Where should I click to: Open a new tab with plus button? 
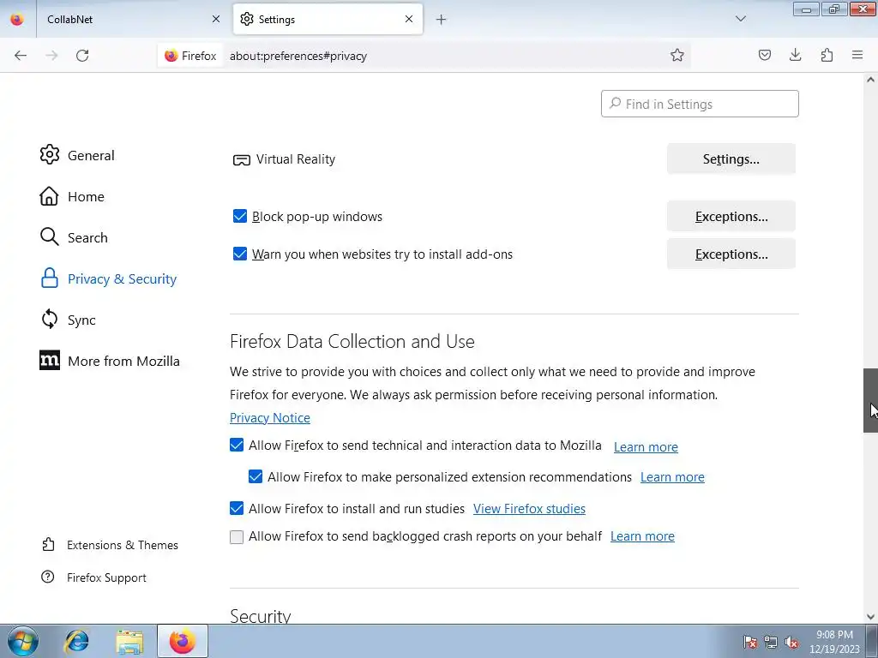tap(441, 20)
